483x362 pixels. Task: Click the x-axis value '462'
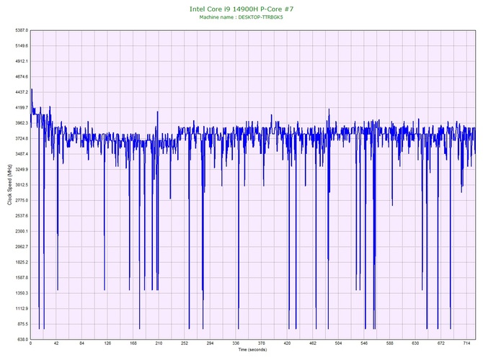(313, 343)
